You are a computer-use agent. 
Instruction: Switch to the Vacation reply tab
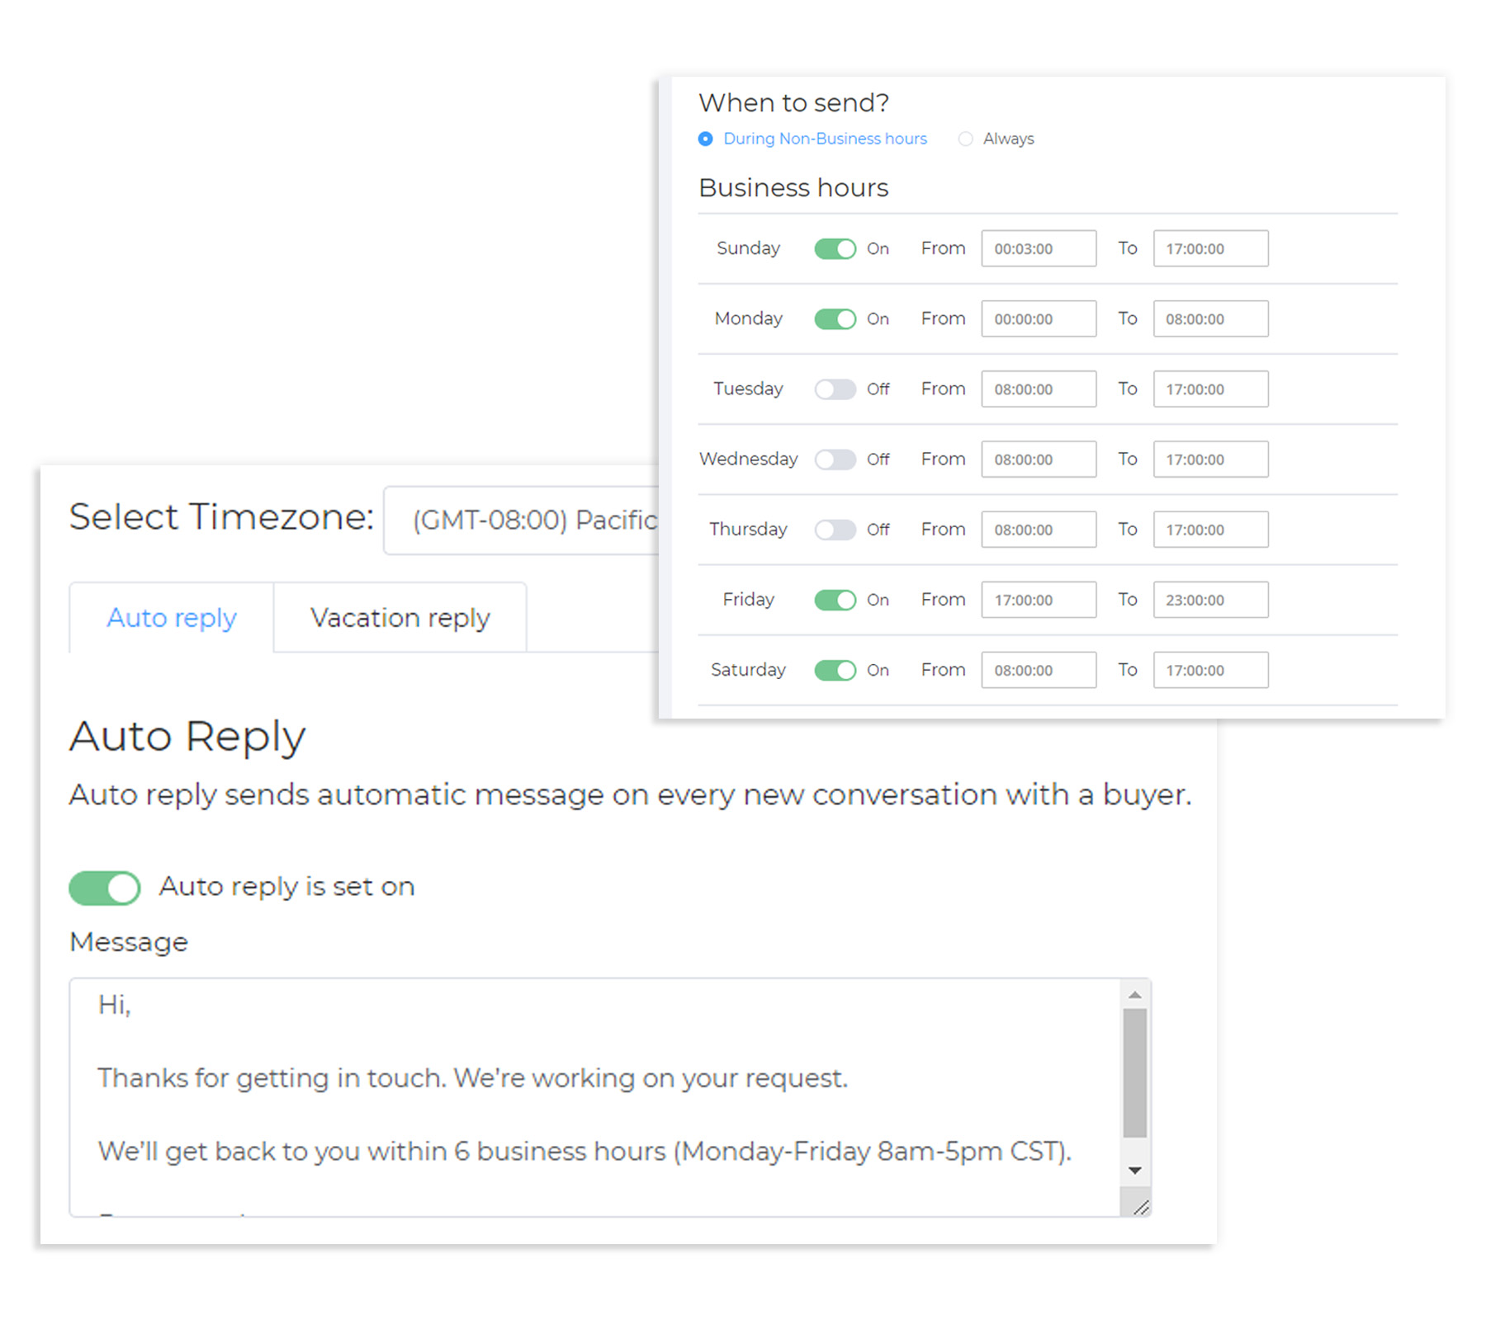(x=400, y=617)
